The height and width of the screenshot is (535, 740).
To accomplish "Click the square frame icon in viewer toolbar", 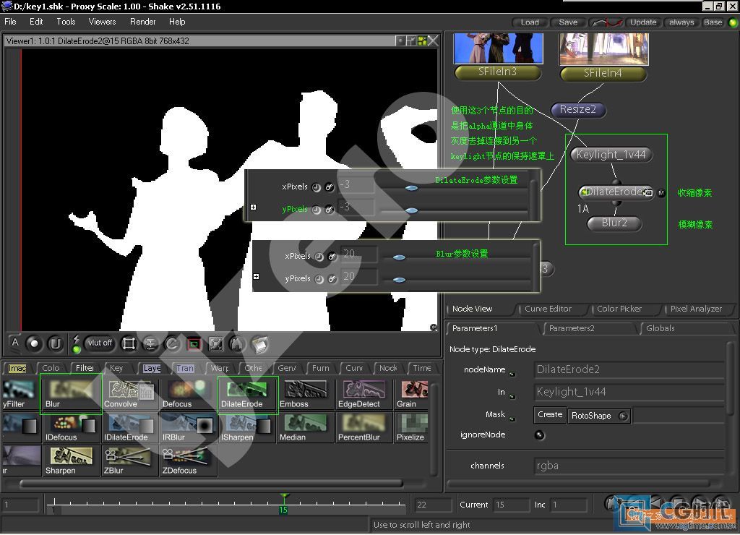I will pyautogui.click(x=129, y=343).
